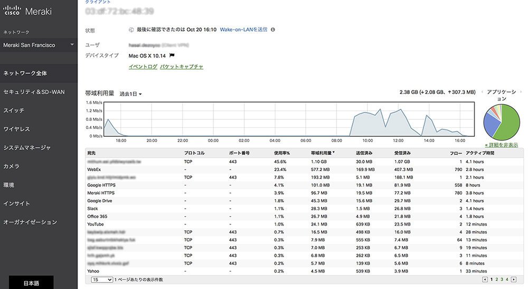Select the Slack row
The image size is (528, 289).
(x=304, y=209)
